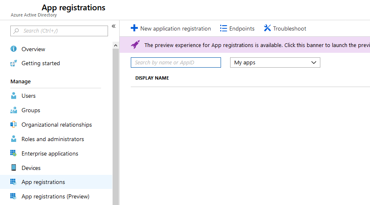This screenshot has width=370, height=205.
Task: Click the Troubleshoot wrench icon
Action: pos(267,28)
